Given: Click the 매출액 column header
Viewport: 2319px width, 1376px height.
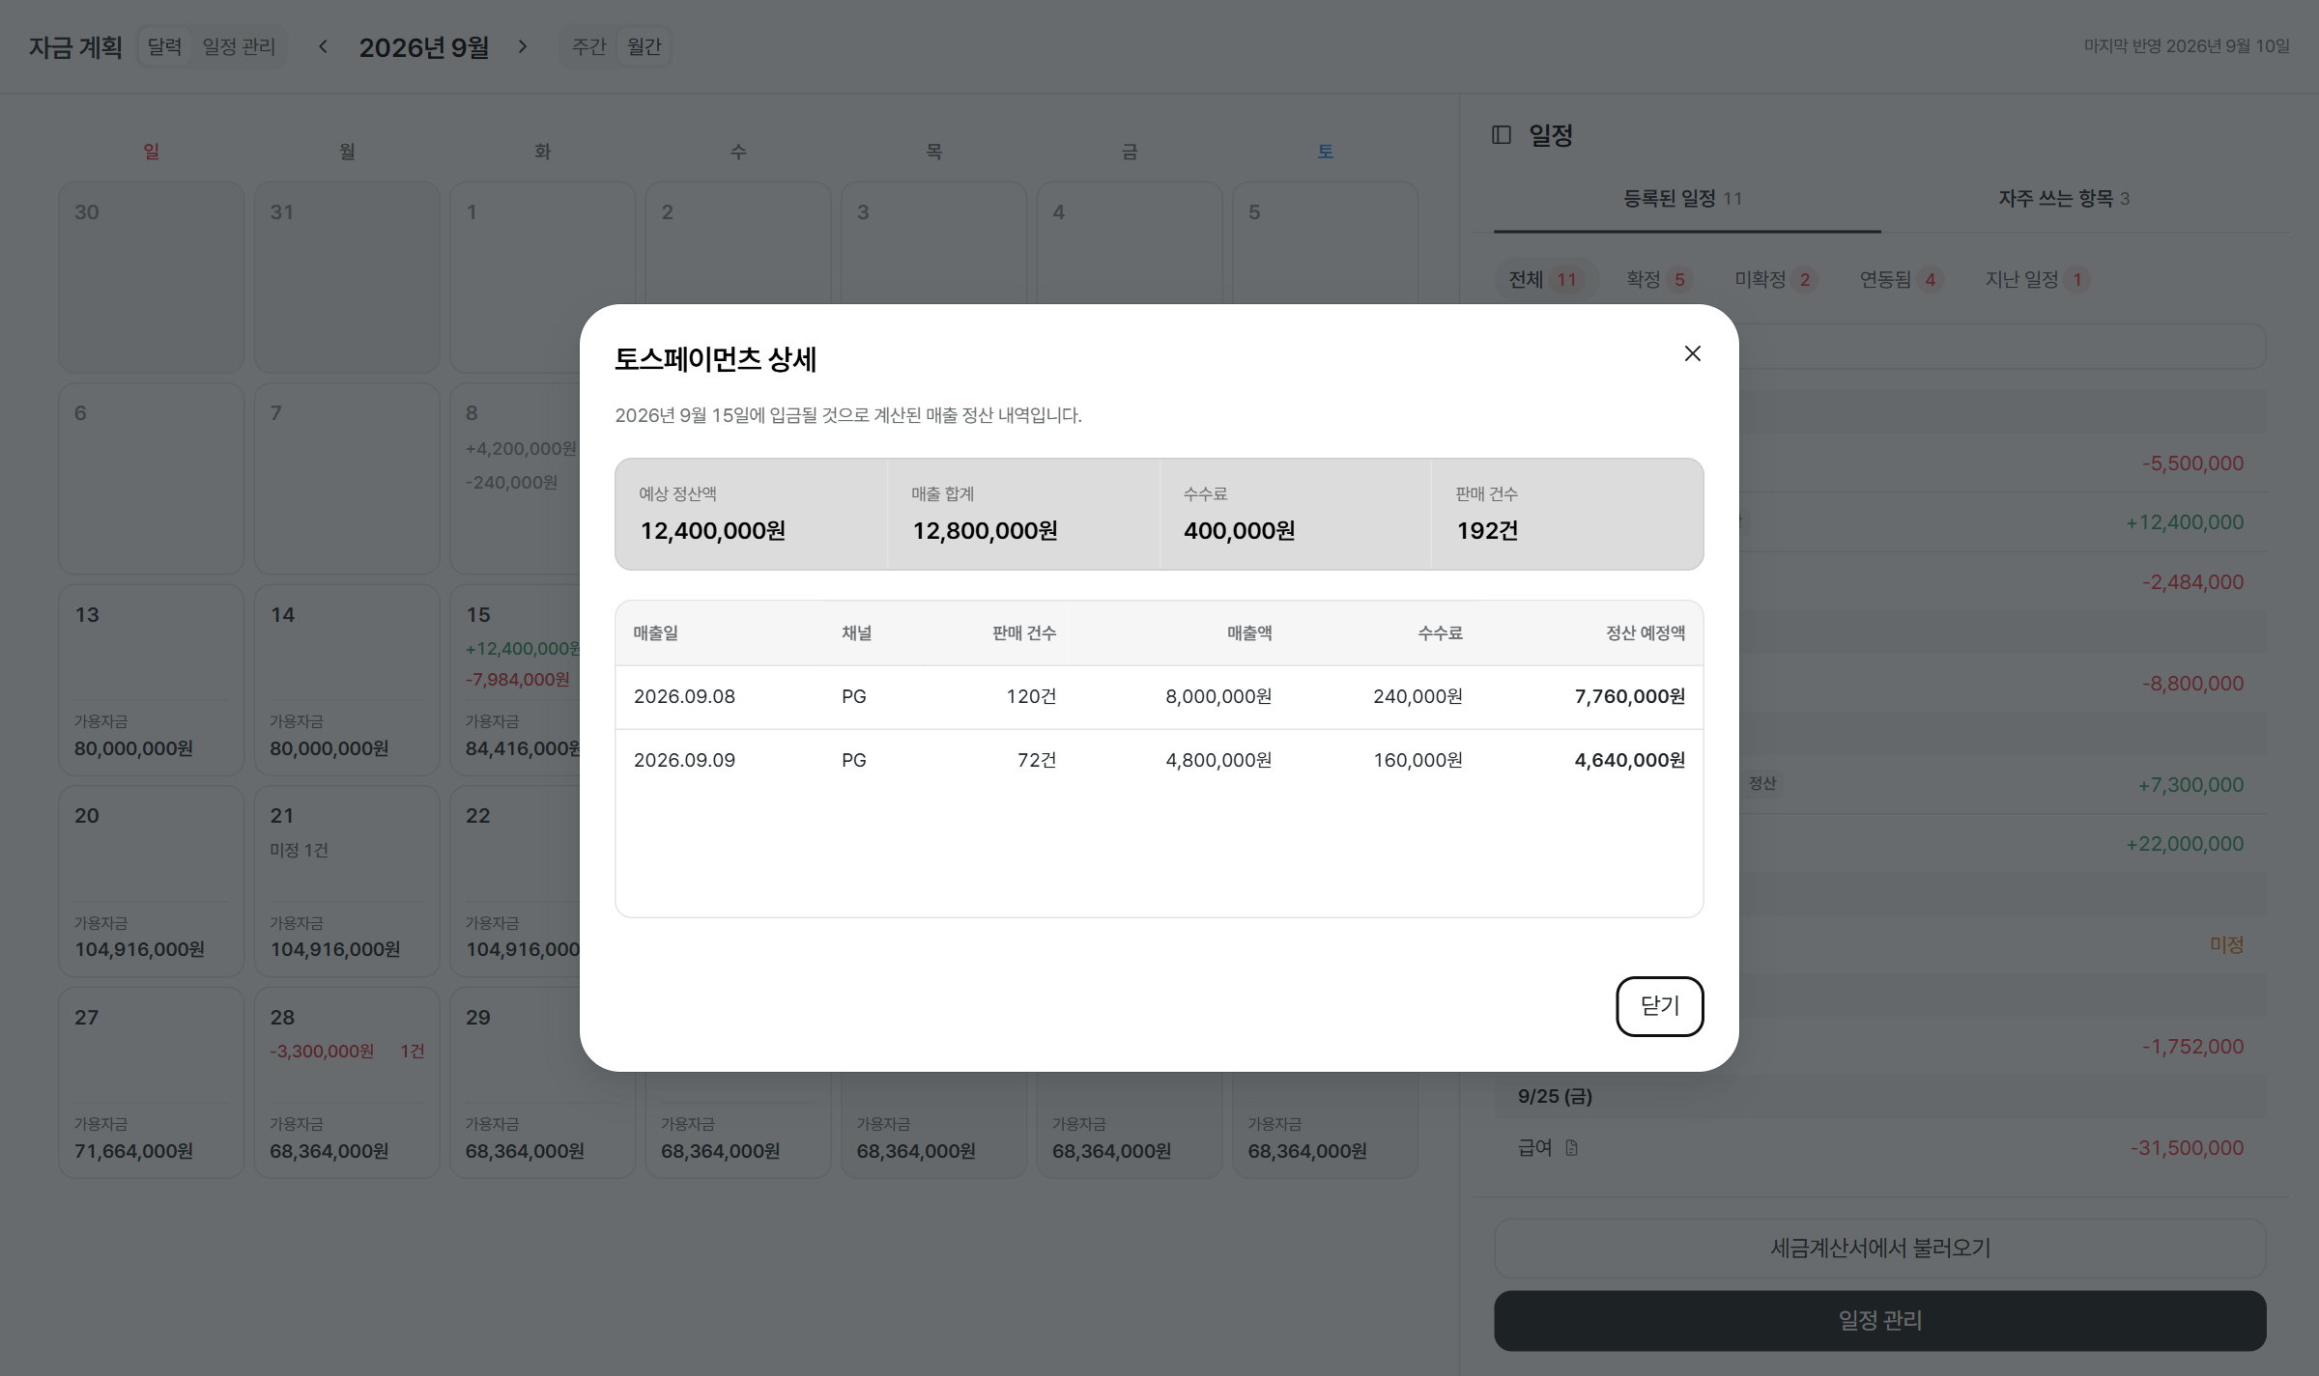Looking at the screenshot, I should point(1248,633).
